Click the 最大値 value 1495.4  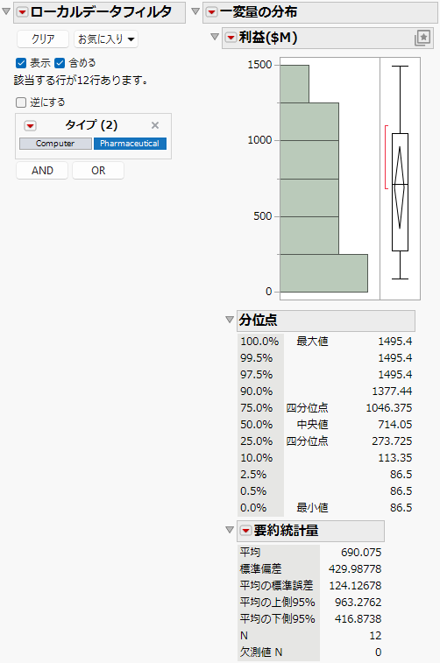(x=394, y=342)
